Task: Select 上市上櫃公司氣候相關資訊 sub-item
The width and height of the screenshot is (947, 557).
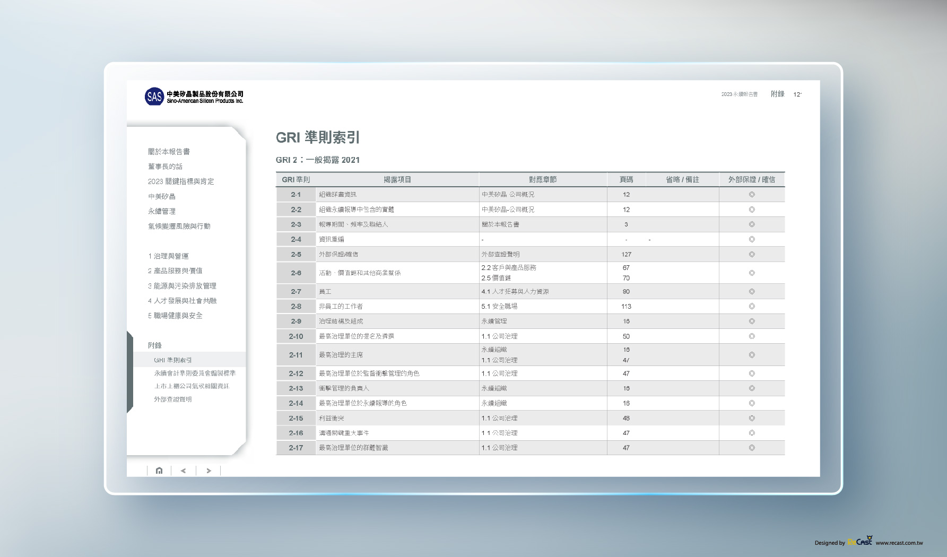Action: 192,386
